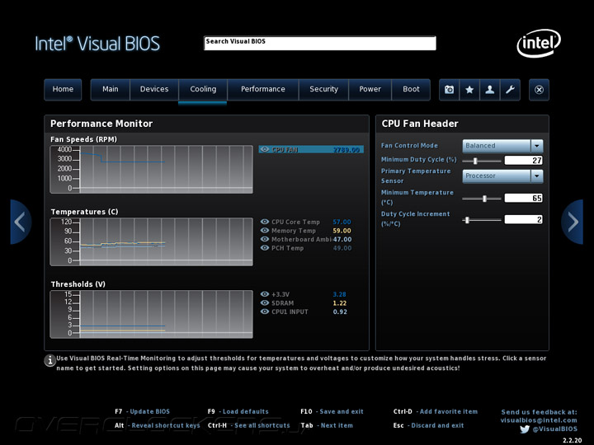Click the Temperatures graph area
Image resolution: width=594 pixels, height=445 pixels.
pyautogui.click(x=152, y=241)
